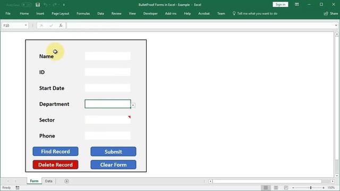Click the Sector input cell

[107, 120]
